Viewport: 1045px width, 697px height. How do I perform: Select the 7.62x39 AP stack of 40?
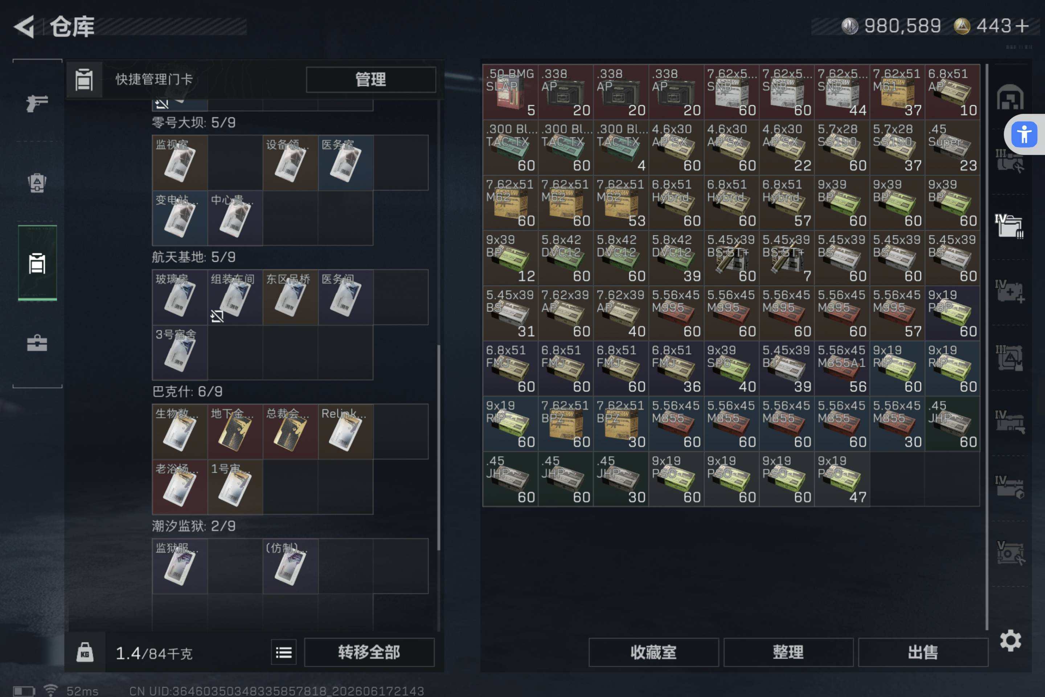point(621,313)
